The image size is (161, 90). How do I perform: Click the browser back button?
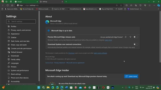coord(3,5)
